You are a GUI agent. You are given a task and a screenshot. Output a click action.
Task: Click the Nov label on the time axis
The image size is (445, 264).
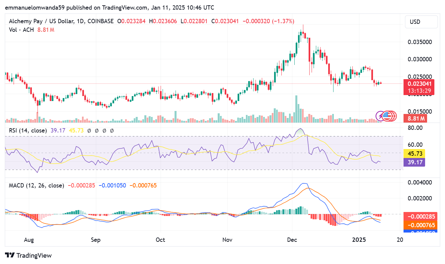pyautogui.click(x=228, y=239)
